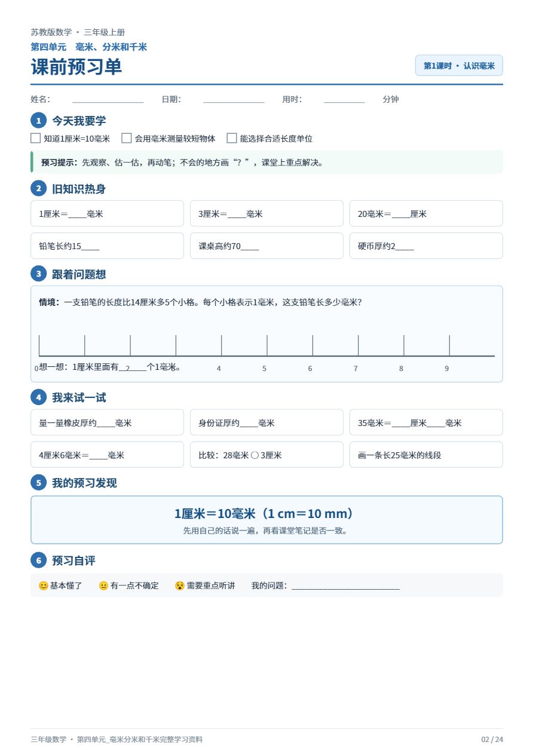The width and height of the screenshot is (533, 754).
Task: Click the 今天我要学 section heading
Action: tap(79, 121)
